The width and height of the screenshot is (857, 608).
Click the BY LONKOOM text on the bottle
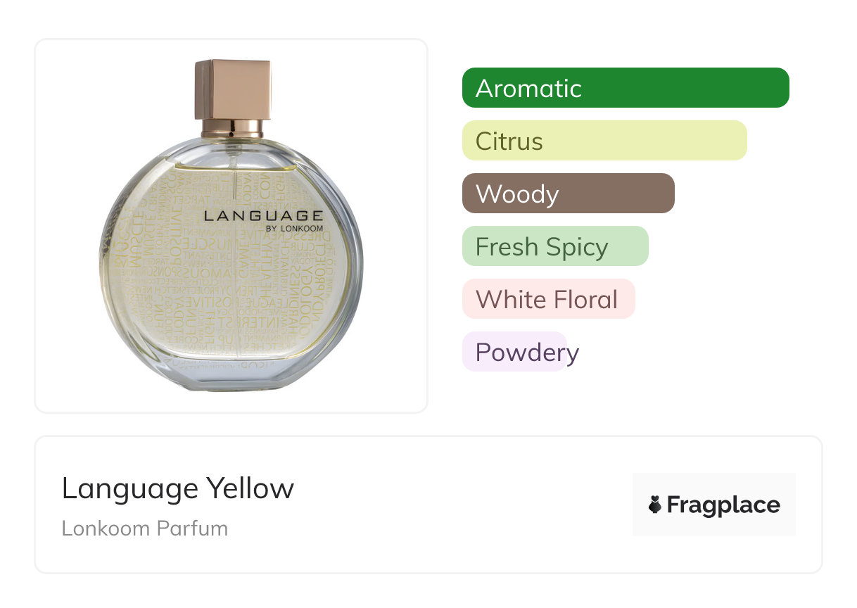pos(294,228)
